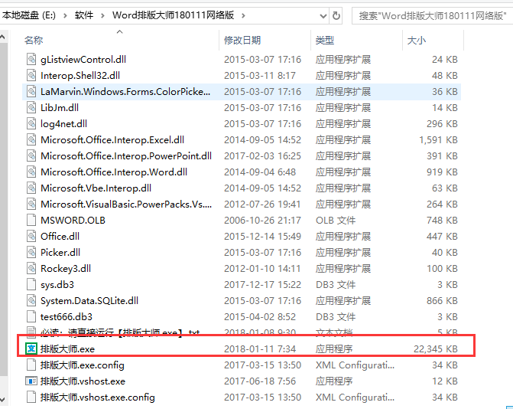Select file name 排版大师.exe
Viewport: 513px width, 409px height.
67,348
